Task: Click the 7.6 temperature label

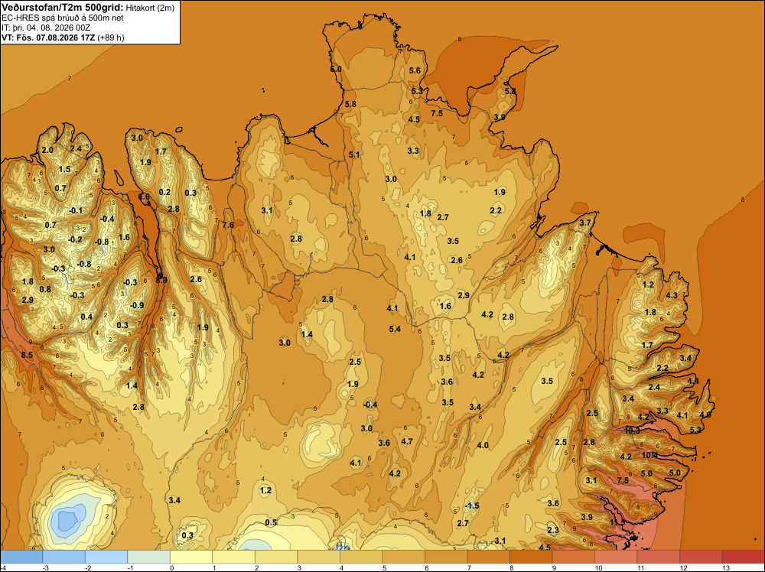Action: coord(228,225)
